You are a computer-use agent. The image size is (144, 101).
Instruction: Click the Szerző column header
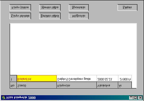click(x=37, y=85)
